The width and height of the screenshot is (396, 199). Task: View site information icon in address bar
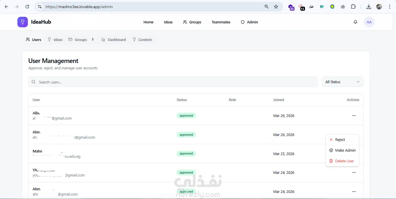40,7
